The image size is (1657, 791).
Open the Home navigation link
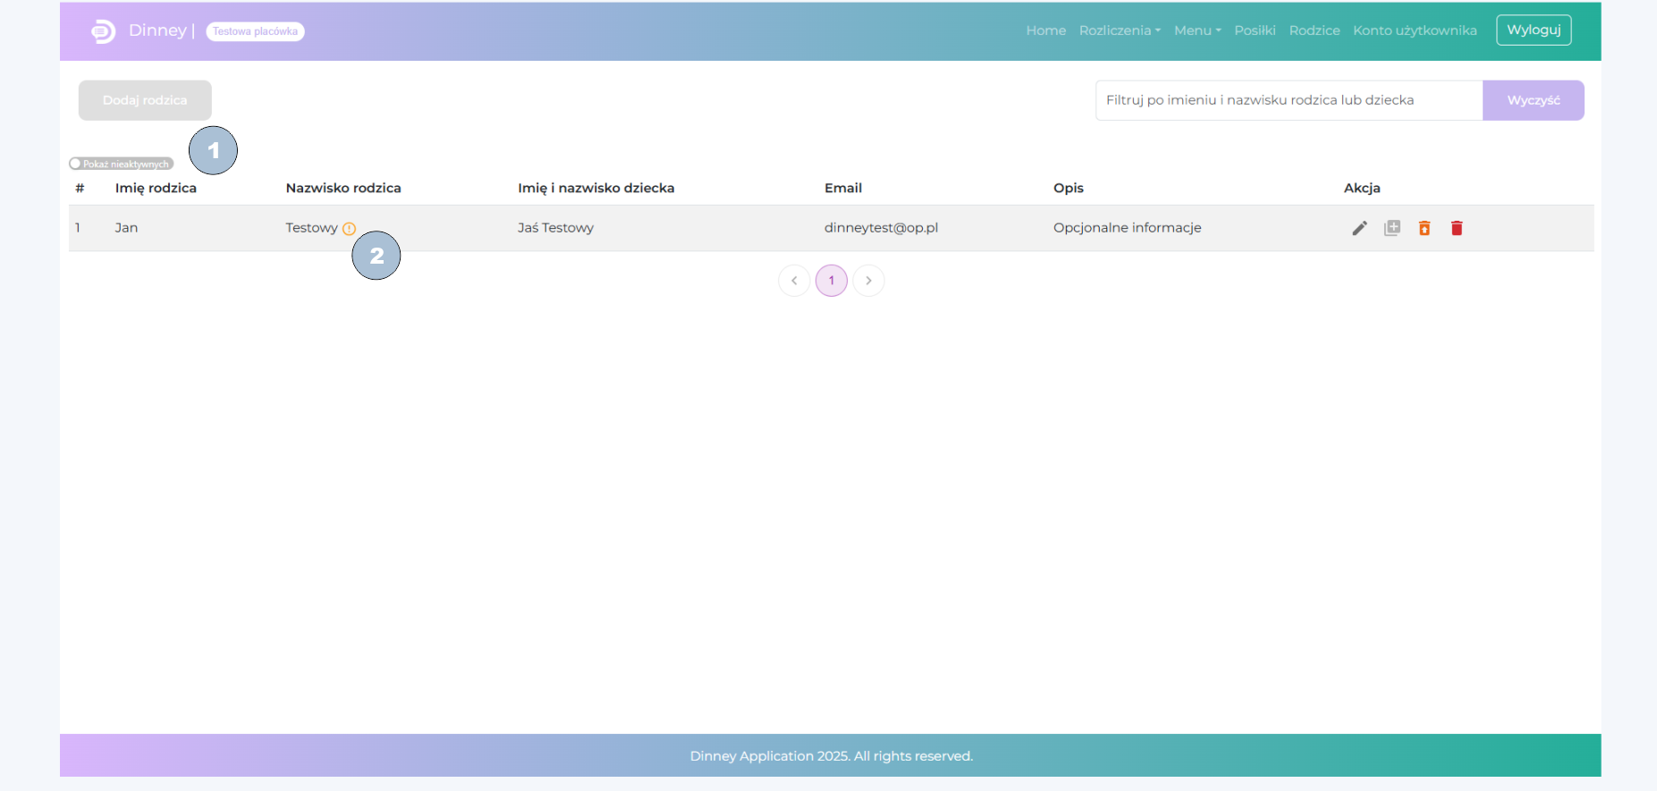[1045, 30]
